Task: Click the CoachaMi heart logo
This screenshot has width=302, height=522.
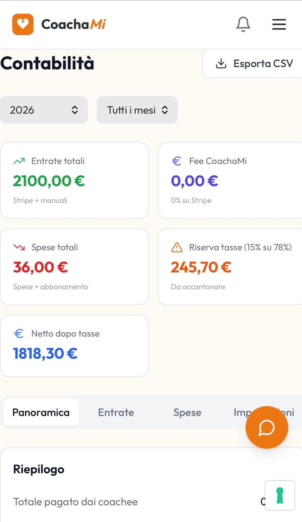Action: tap(23, 24)
